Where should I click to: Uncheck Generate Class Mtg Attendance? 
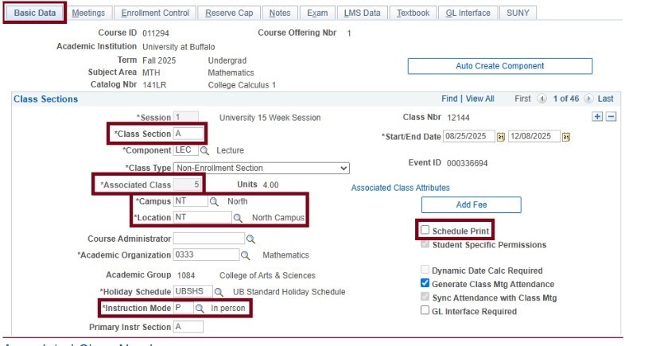click(425, 284)
